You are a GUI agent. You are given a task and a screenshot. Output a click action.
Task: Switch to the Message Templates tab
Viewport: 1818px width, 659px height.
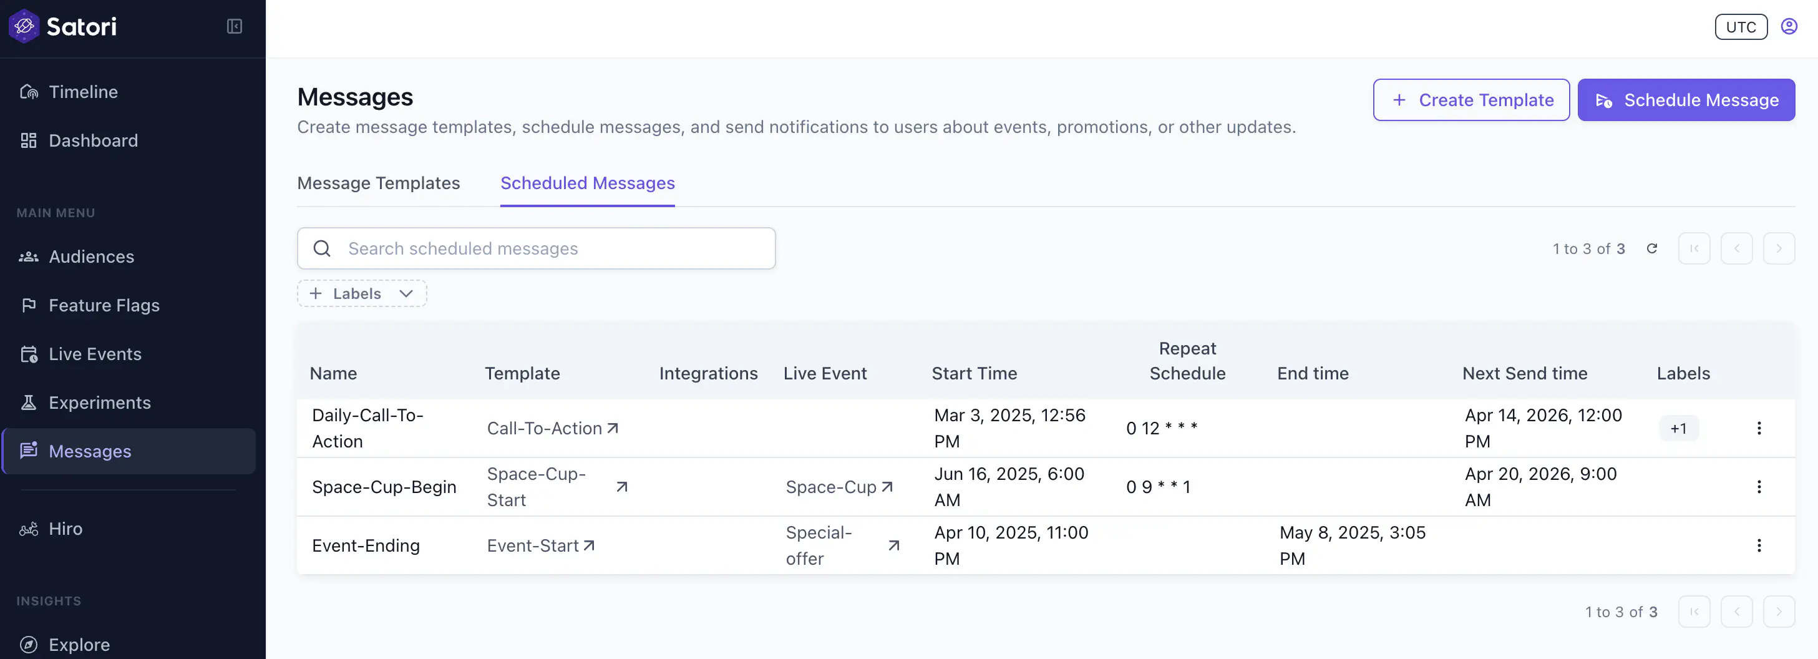378,183
